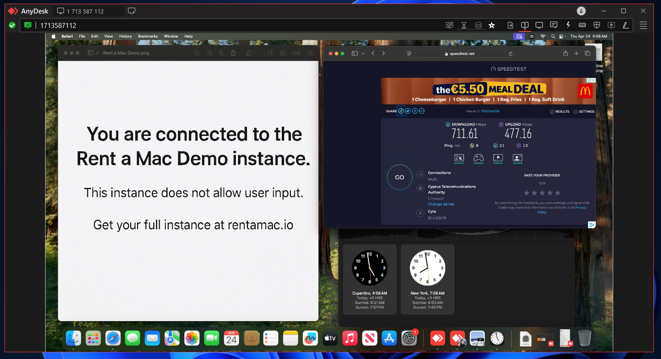Viewport: 661px width, 359px height.
Task: Open AnyDesk actions lightning menu
Action: [568, 25]
